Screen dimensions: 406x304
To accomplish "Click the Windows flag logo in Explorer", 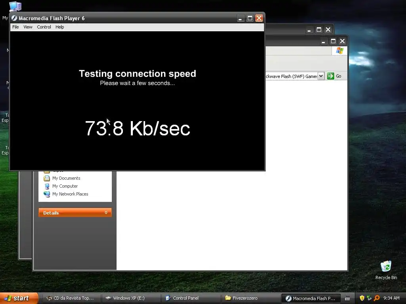I will pyautogui.click(x=339, y=51).
